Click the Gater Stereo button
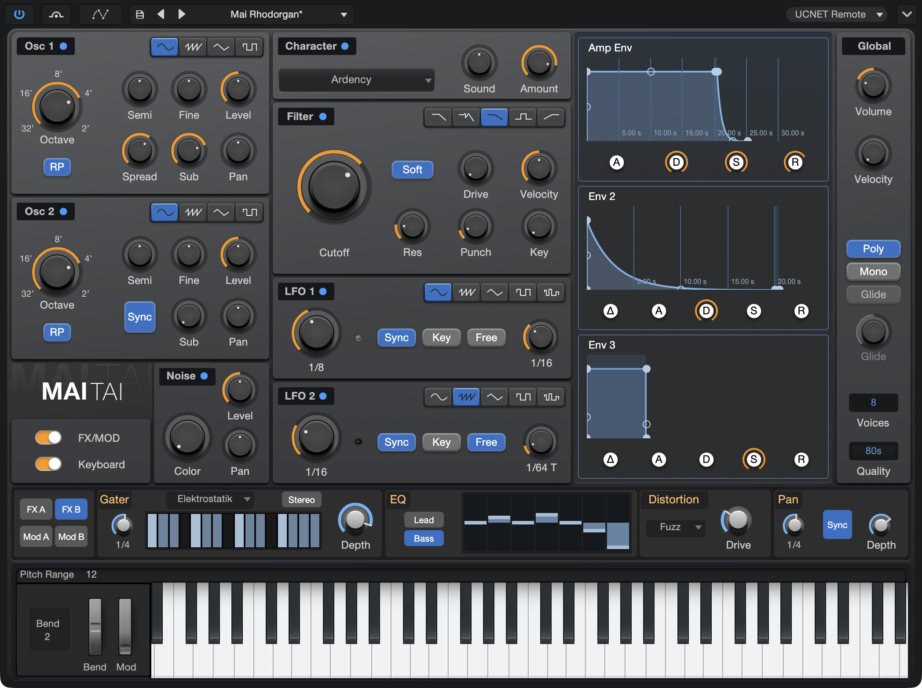922x688 pixels. pos(301,500)
